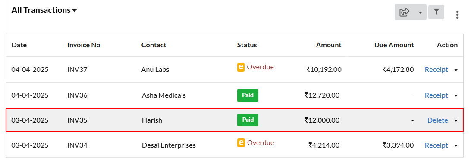Click the Paid badge for Harish
The width and height of the screenshot is (471, 160).
click(248, 120)
